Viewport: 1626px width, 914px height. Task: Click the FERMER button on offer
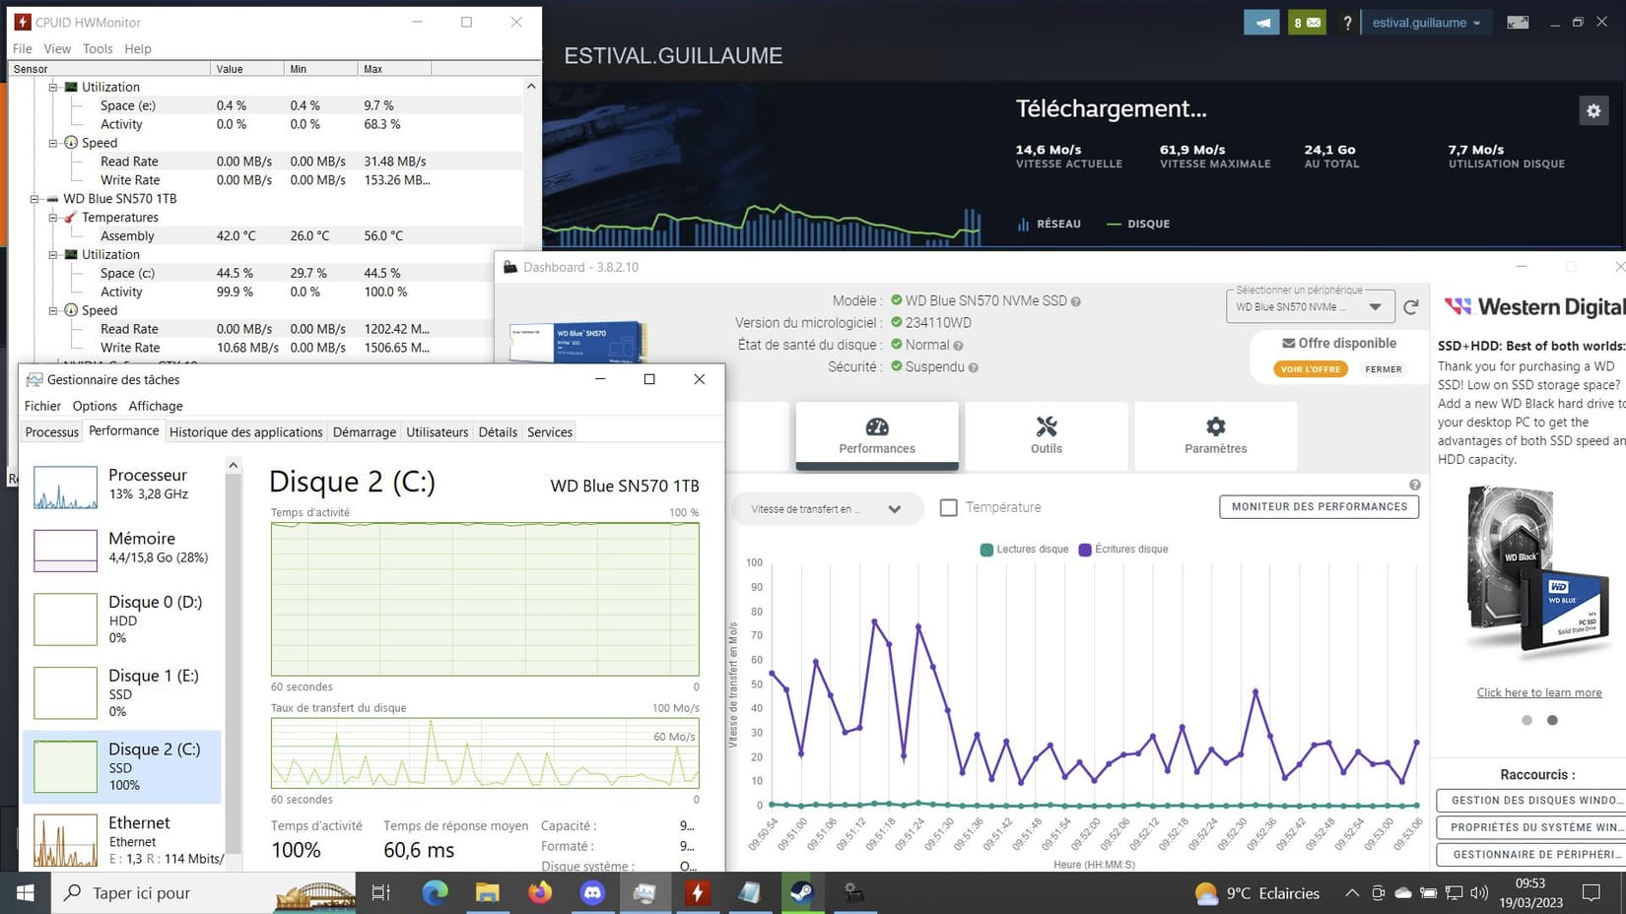pos(1384,369)
